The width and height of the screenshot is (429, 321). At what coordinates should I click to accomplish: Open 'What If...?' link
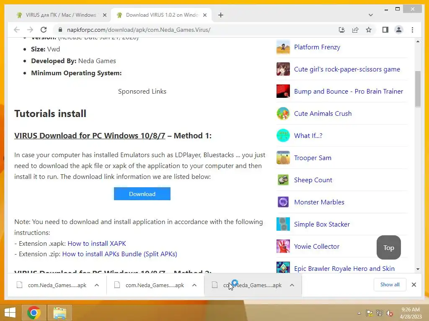pos(308,136)
